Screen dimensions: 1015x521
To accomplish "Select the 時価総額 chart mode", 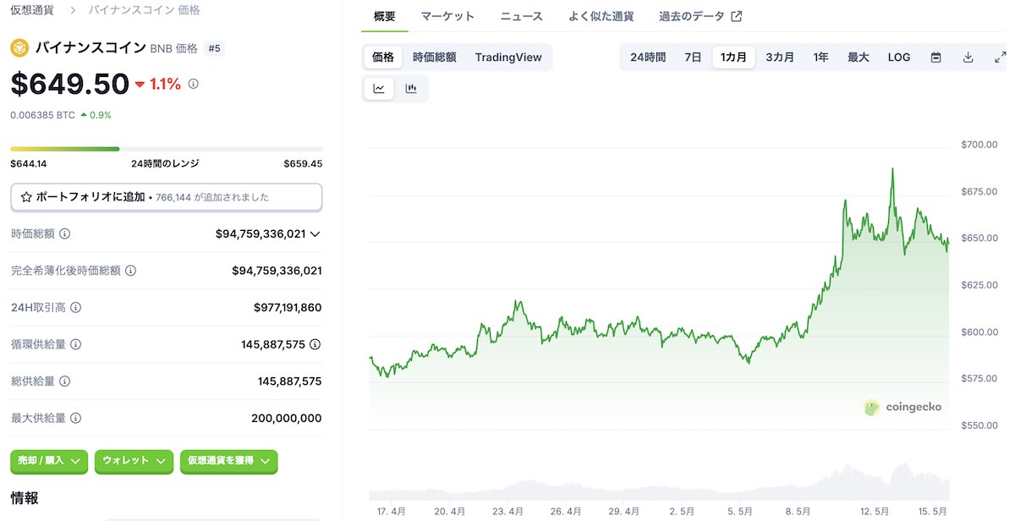I will pyautogui.click(x=435, y=58).
